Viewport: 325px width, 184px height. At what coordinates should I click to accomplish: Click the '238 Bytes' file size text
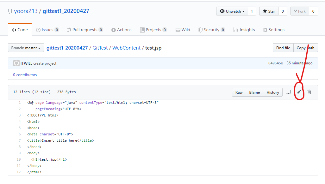tap(66, 92)
